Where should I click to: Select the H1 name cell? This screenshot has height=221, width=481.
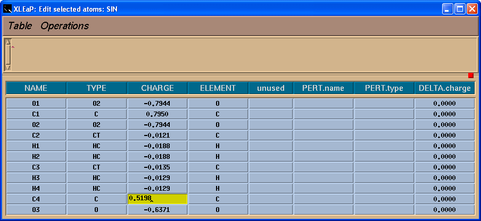tap(36, 146)
